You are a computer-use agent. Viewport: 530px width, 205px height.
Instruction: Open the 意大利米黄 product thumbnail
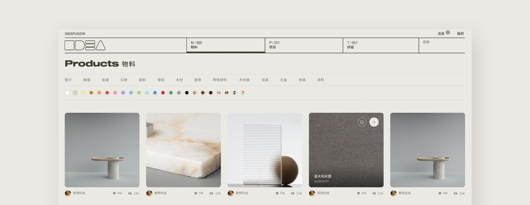[x=346, y=150]
